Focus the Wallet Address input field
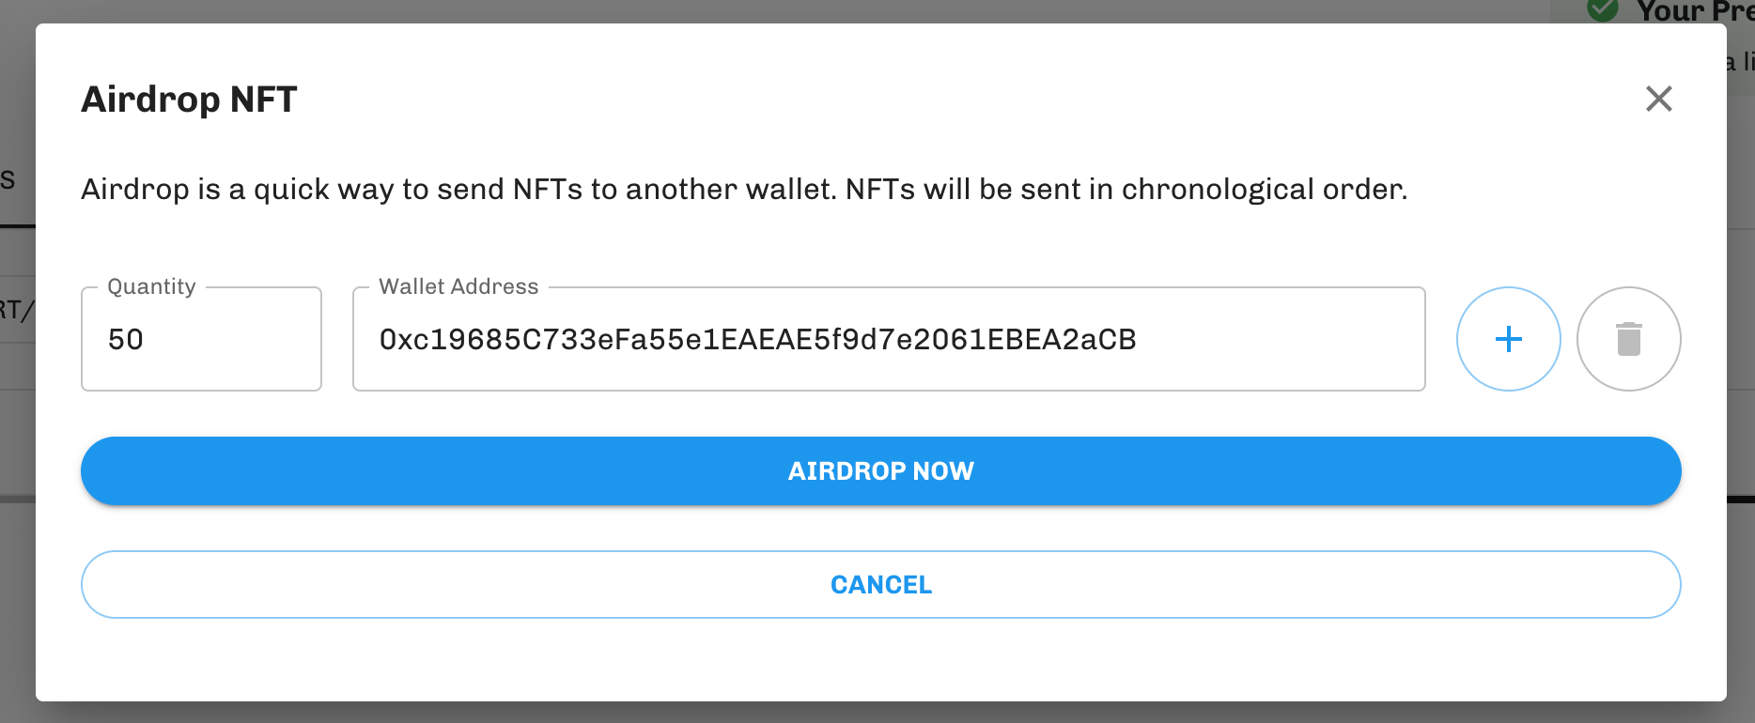This screenshot has width=1755, height=723. point(889,339)
